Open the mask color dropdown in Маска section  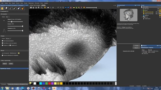[14, 53]
